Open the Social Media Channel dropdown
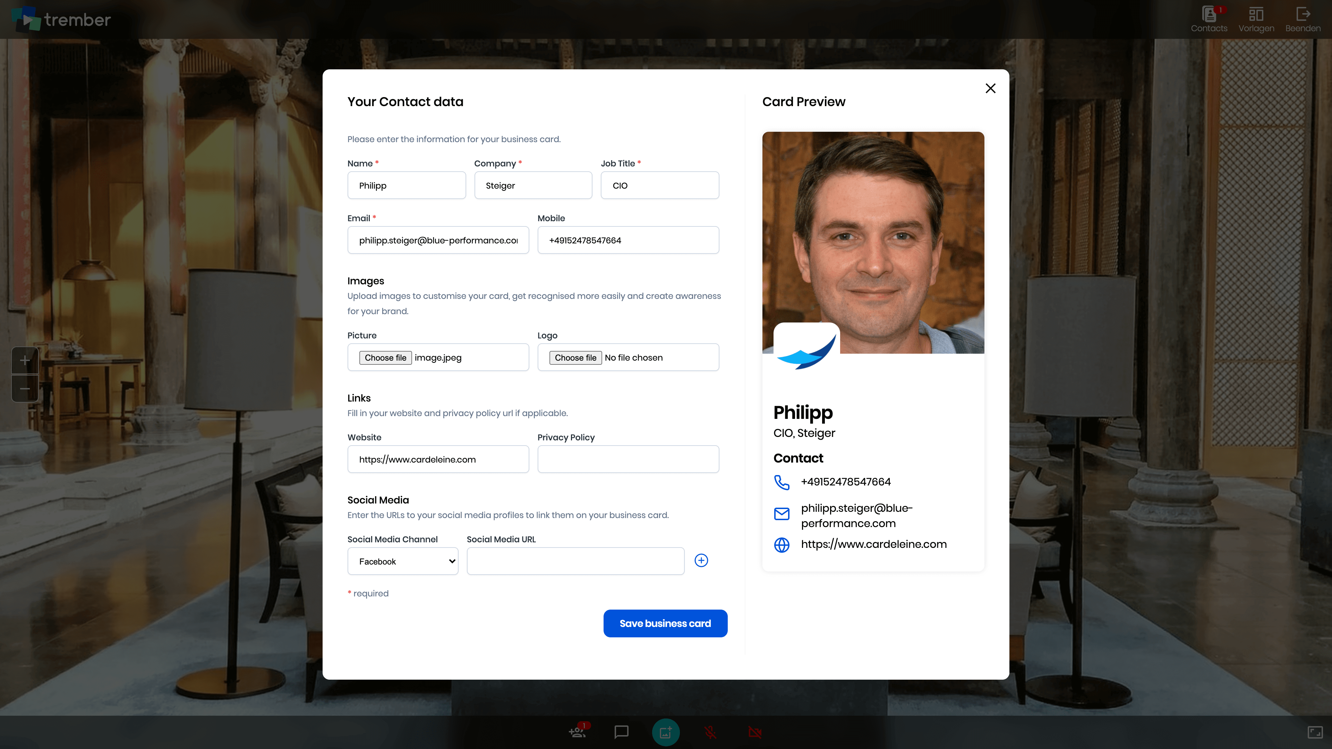The image size is (1332, 749). (403, 561)
